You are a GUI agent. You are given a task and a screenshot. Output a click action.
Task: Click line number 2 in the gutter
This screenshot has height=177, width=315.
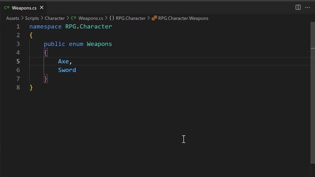coord(18,35)
